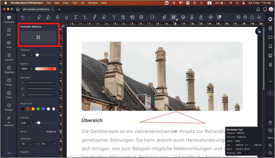Select the Area Highlight tool
Screen dimensions: 275x158
click(48, 17)
